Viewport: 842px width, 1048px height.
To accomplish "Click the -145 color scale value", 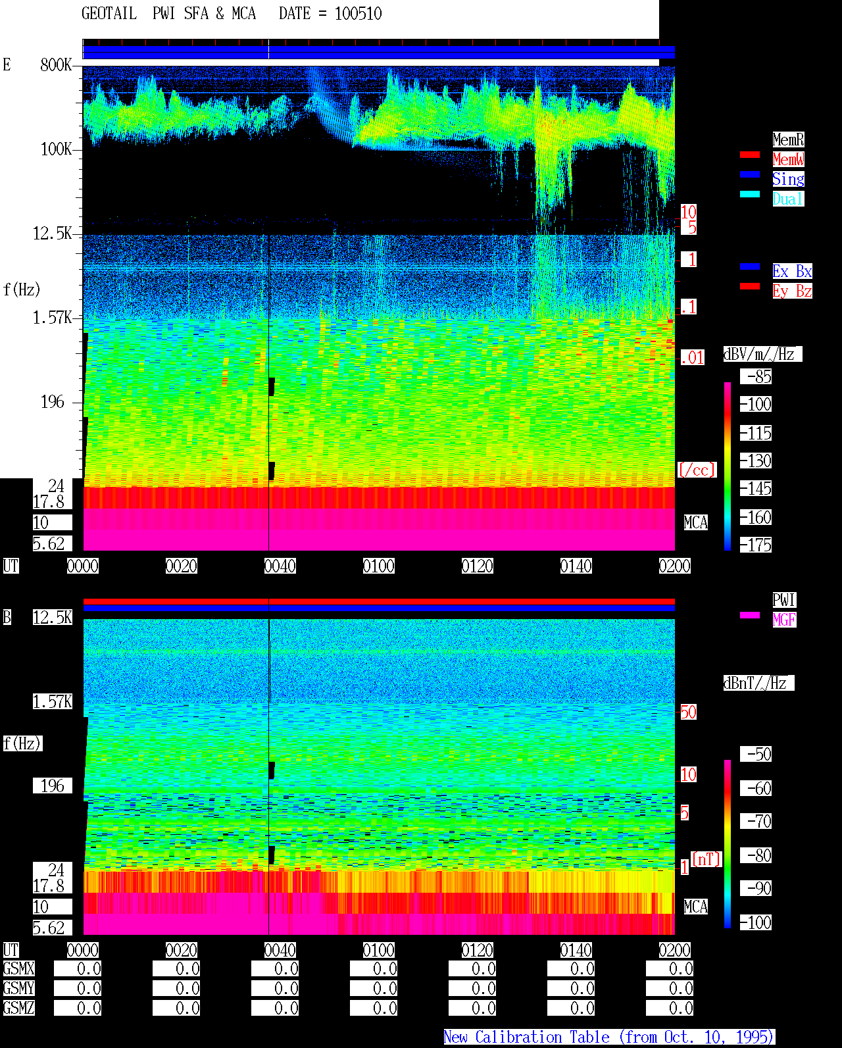I will click(x=756, y=488).
